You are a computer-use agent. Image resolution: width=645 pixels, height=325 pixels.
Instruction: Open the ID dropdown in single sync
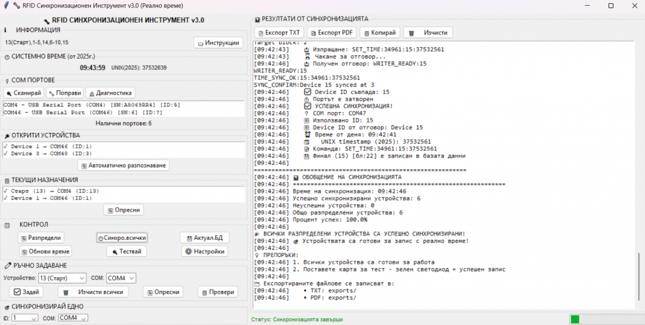[x=25, y=318]
